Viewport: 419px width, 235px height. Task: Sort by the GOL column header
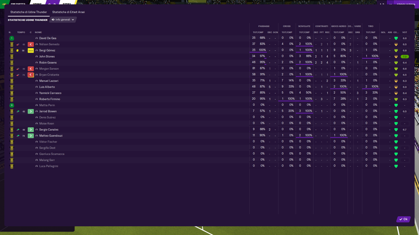click(383, 32)
